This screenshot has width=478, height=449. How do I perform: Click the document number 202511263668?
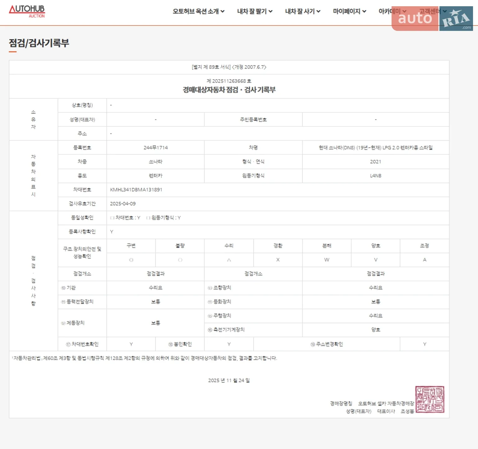pos(229,81)
